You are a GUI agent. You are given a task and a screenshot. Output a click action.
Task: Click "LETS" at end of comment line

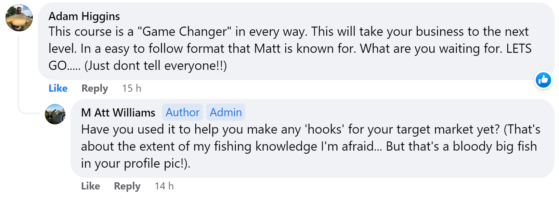coord(519,49)
